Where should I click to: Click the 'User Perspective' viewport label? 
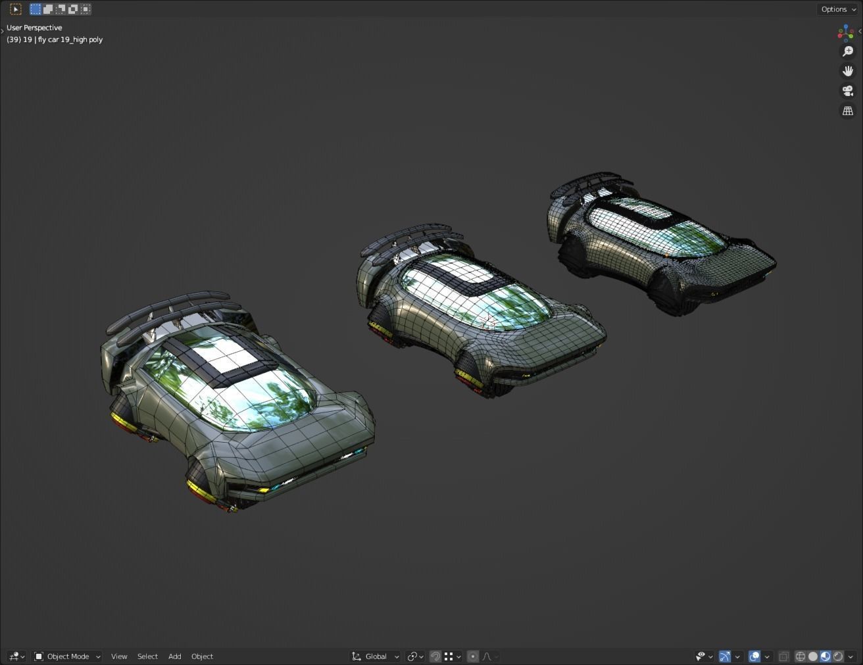(x=34, y=28)
